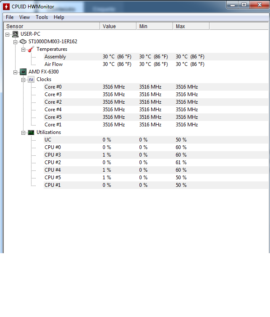Click the Min column header
Viewport: 270px width, 317px height.
155,26
